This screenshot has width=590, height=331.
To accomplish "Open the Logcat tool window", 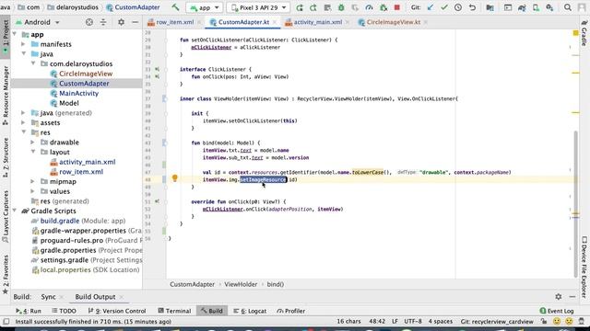I will click(x=250, y=311).
